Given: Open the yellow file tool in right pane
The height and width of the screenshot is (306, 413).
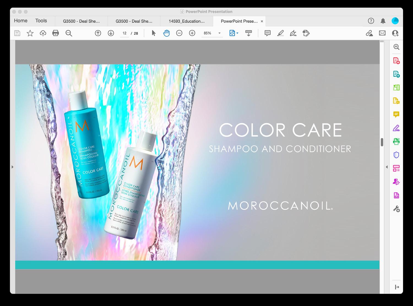Looking at the screenshot, I should click(x=396, y=101).
